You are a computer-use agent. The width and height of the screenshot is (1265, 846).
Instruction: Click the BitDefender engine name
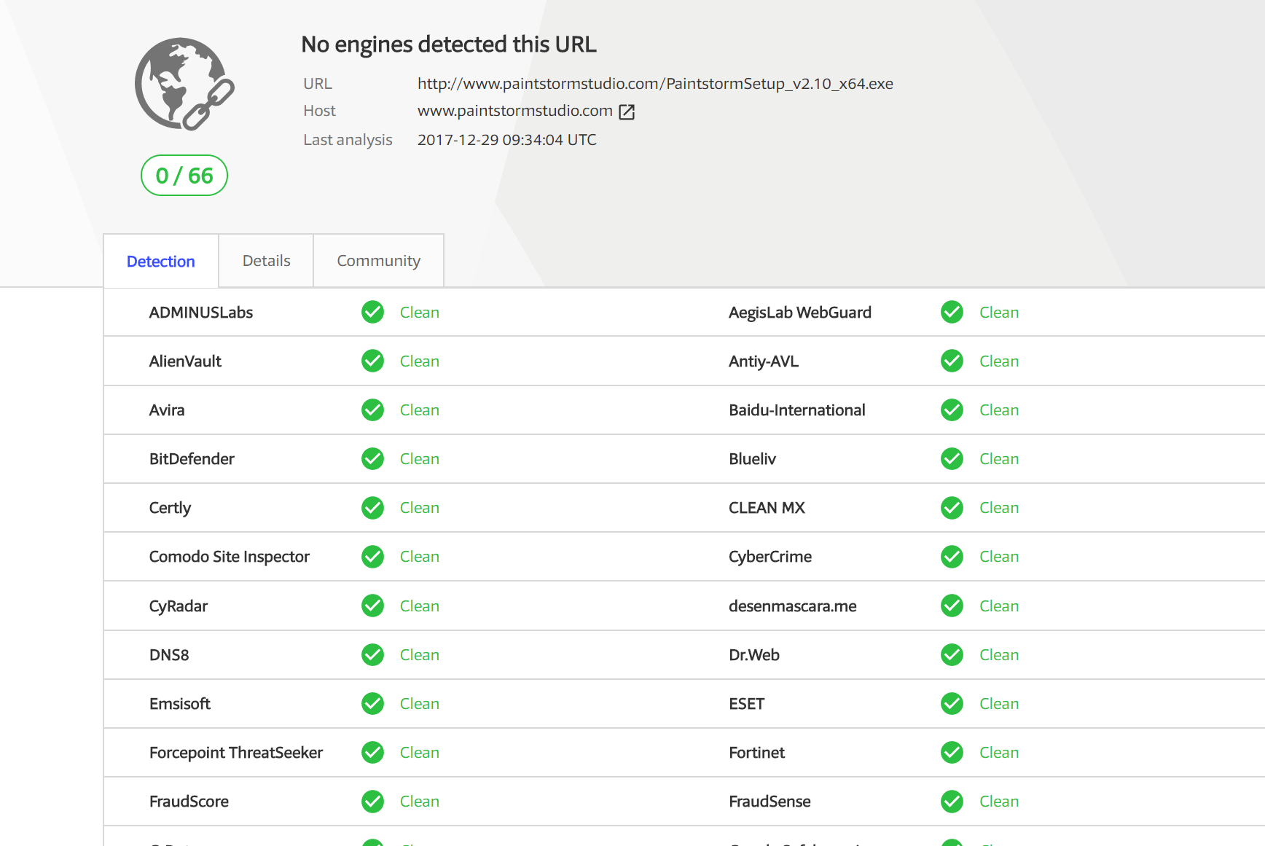coord(192,459)
